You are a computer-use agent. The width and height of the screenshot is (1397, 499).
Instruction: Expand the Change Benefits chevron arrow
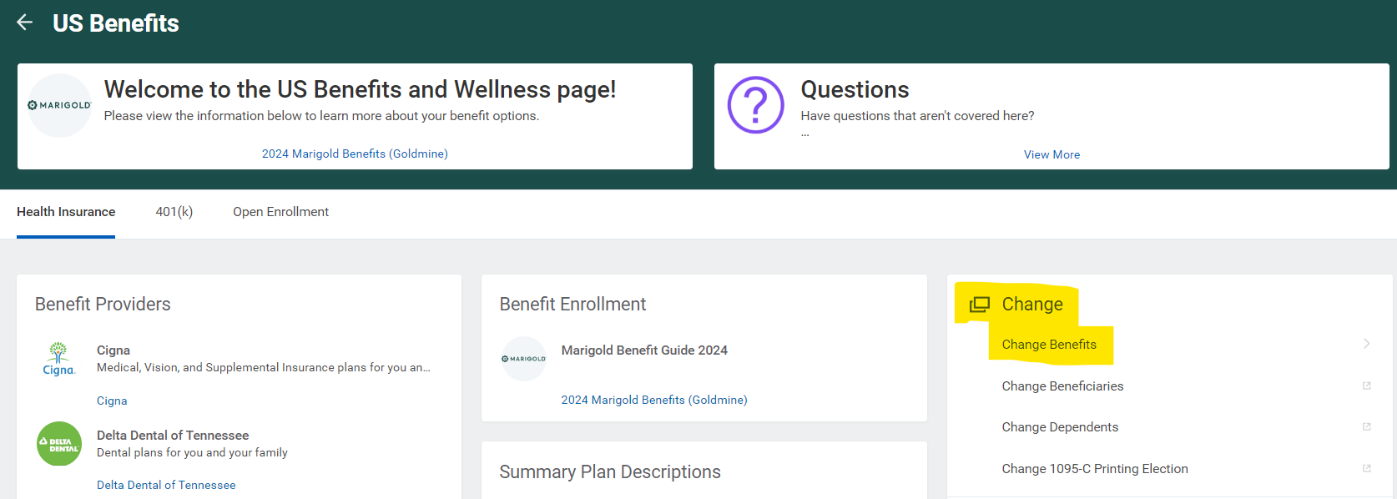(x=1366, y=344)
